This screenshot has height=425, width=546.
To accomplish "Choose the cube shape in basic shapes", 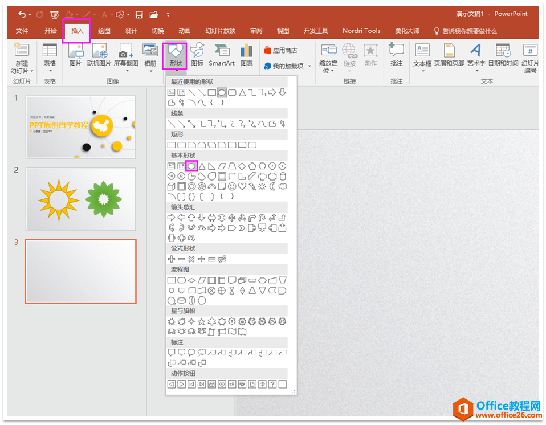I will click(x=172, y=186).
